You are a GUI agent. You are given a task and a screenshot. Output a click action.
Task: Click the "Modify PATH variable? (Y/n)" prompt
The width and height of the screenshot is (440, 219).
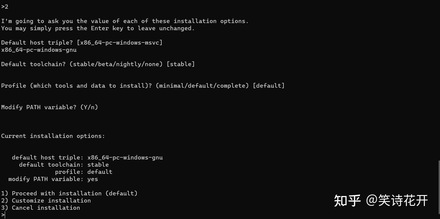[50, 107]
